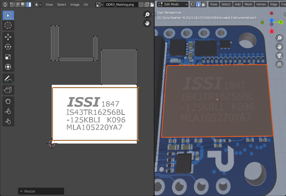Pick the Grab sculpt tool
This screenshot has height=196, width=286.
click(x=8, y=101)
